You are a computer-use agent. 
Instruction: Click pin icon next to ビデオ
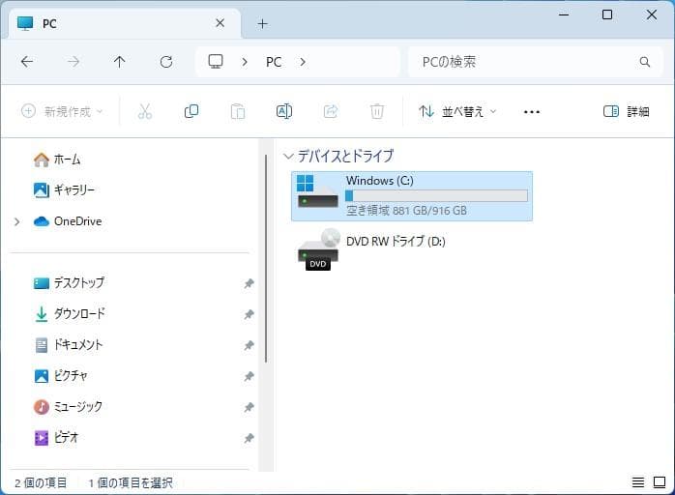tap(249, 438)
